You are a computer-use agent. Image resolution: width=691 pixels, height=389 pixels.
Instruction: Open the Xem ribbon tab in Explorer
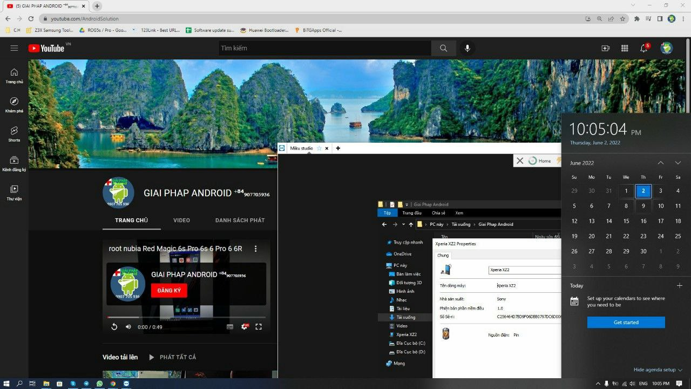click(x=459, y=213)
